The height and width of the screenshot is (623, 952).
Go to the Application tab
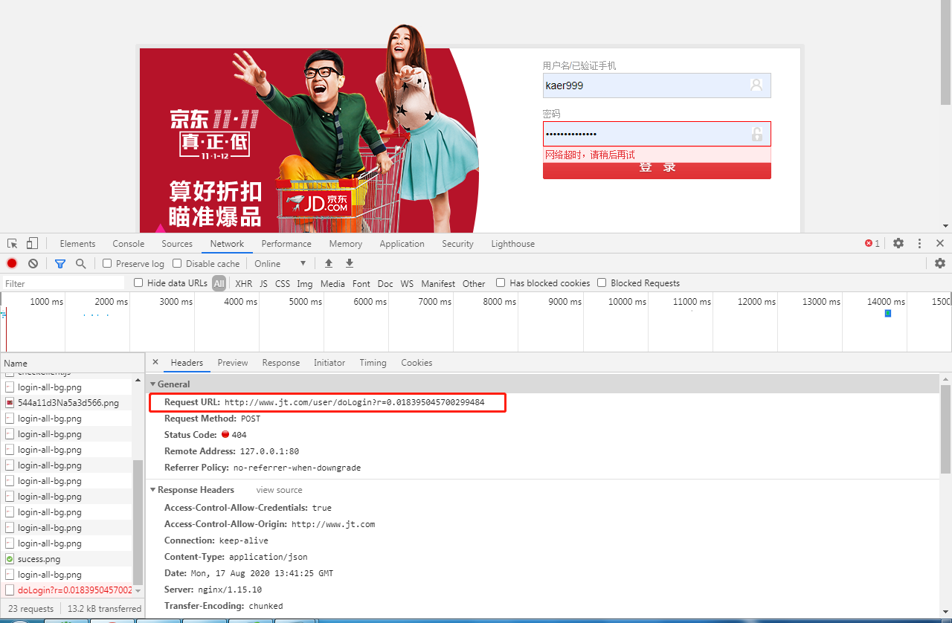pyautogui.click(x=402, y=244)
